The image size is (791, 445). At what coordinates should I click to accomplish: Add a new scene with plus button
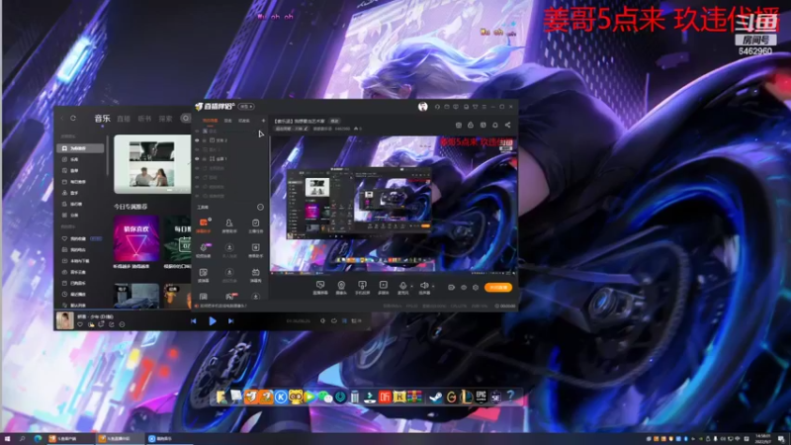263,121
